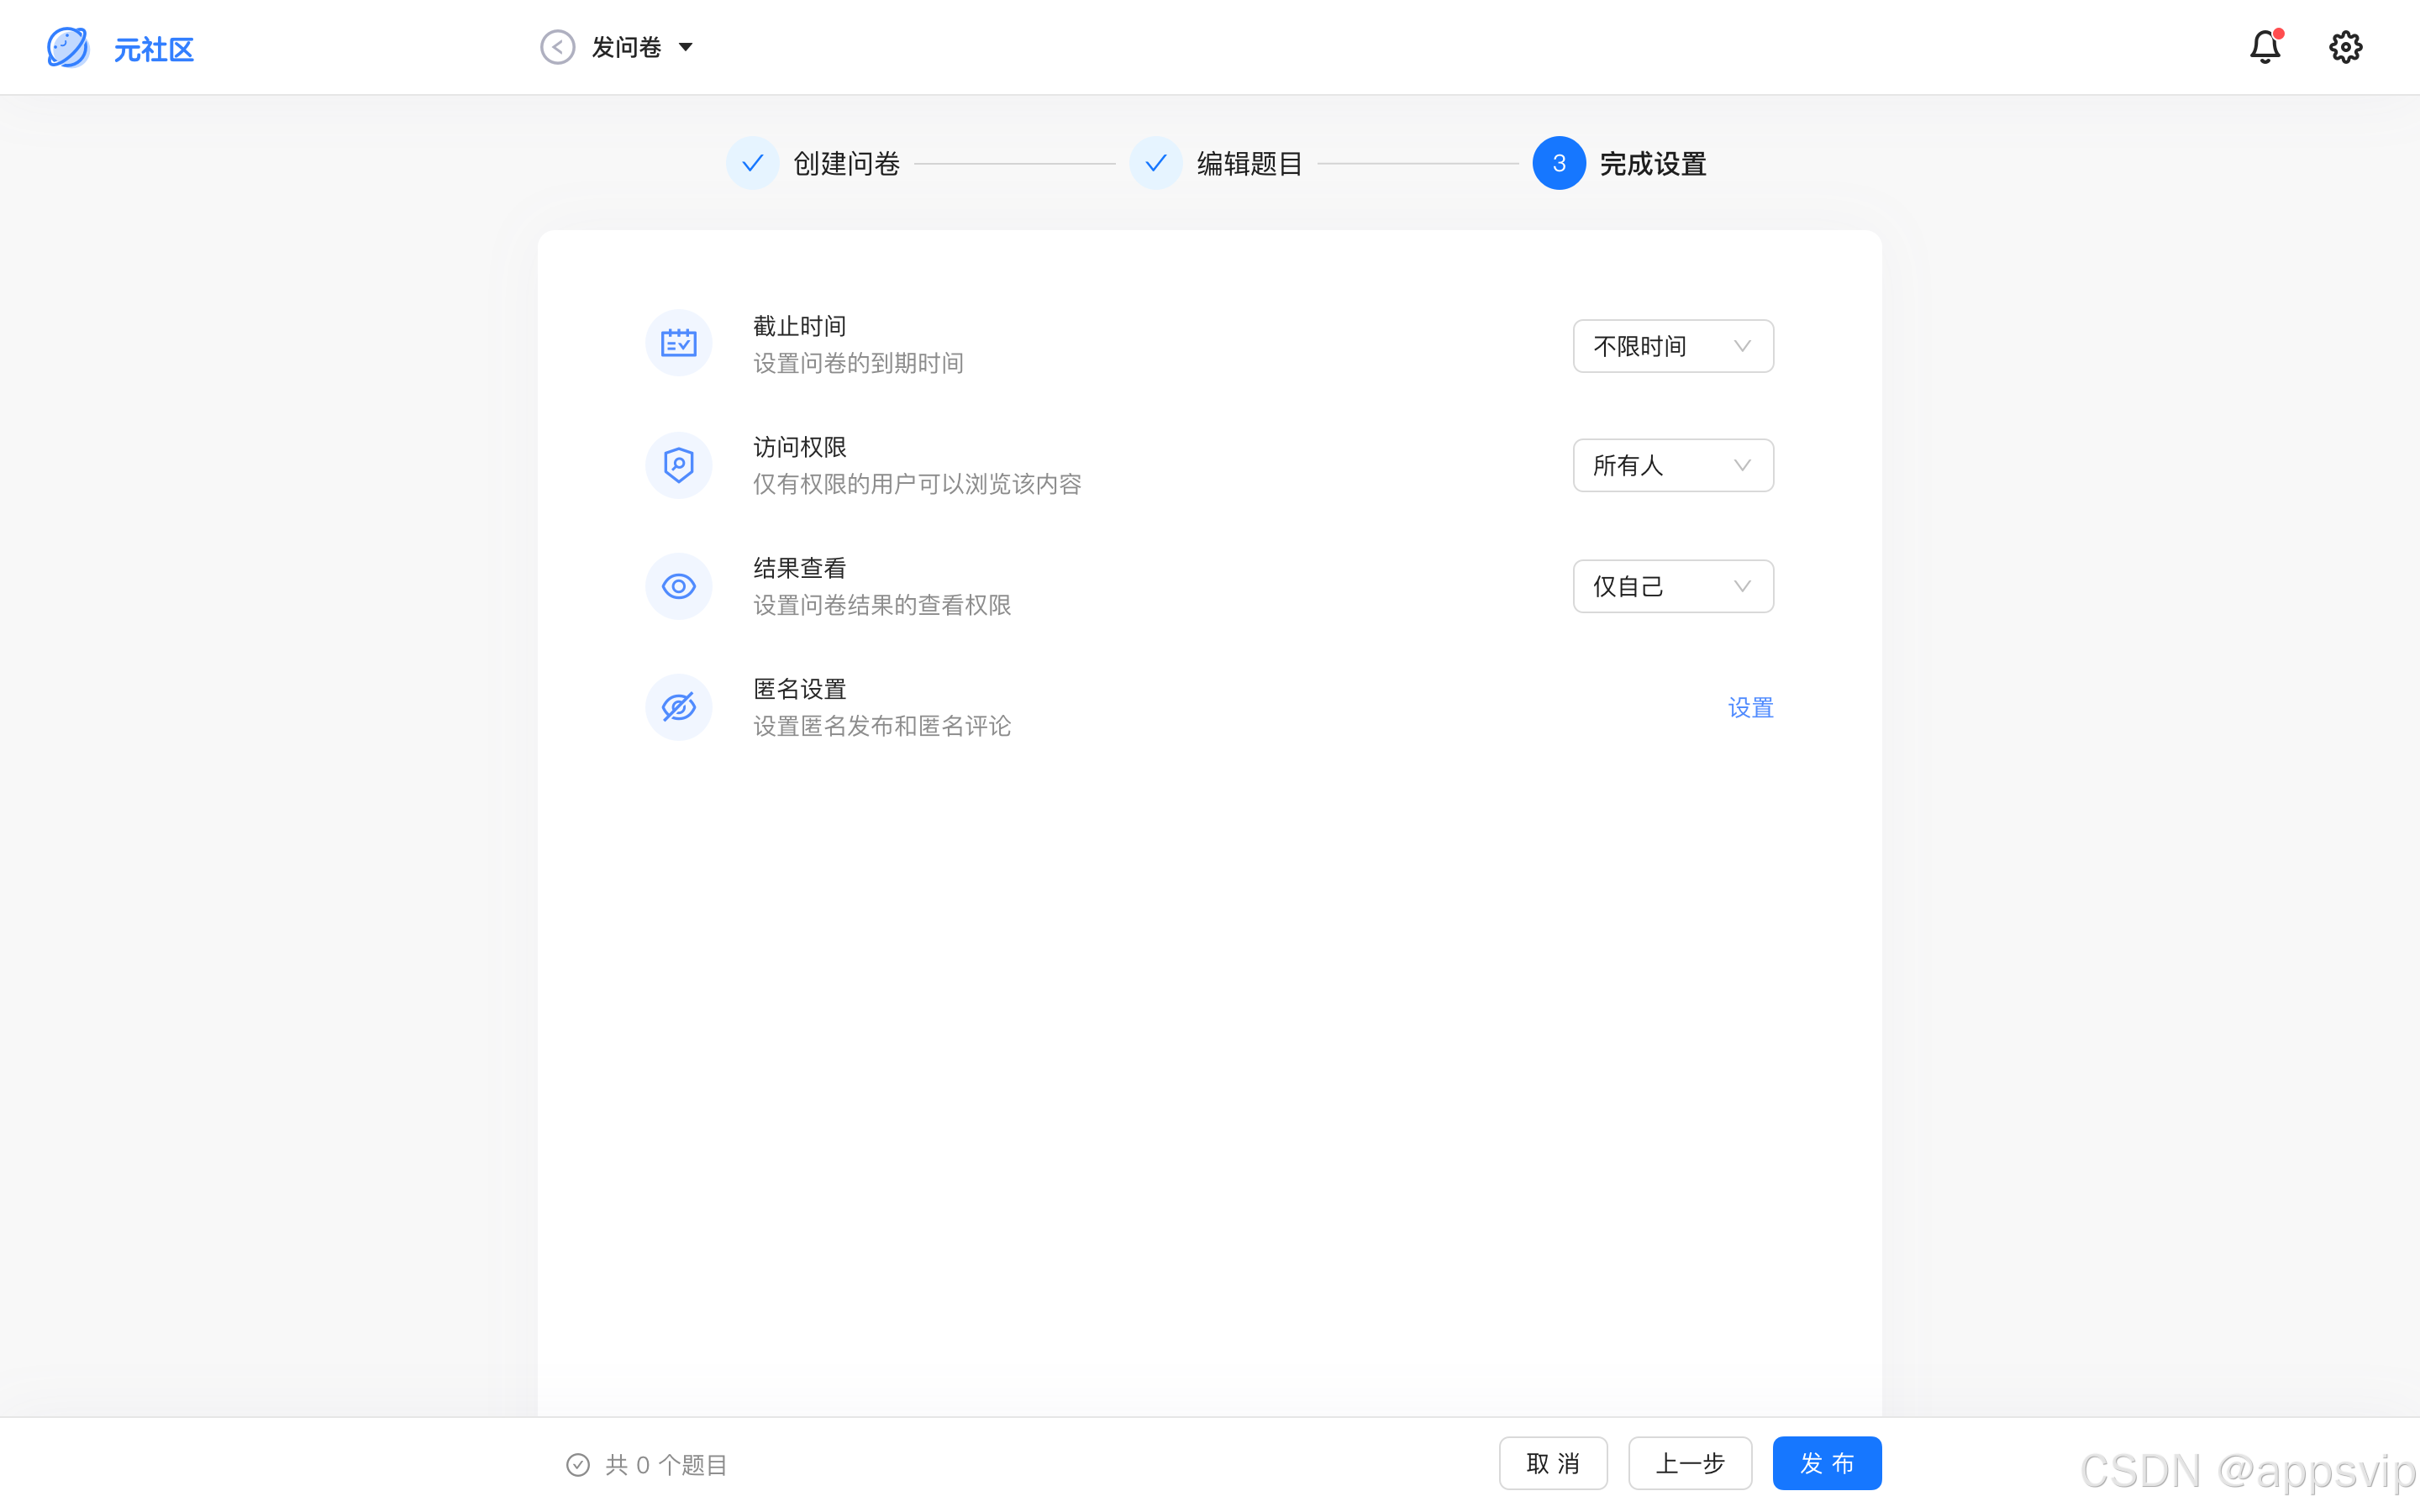The image size is (2420, 1512).
Task: Click the 元社区 planet logo icon
Action: point(68,47)
